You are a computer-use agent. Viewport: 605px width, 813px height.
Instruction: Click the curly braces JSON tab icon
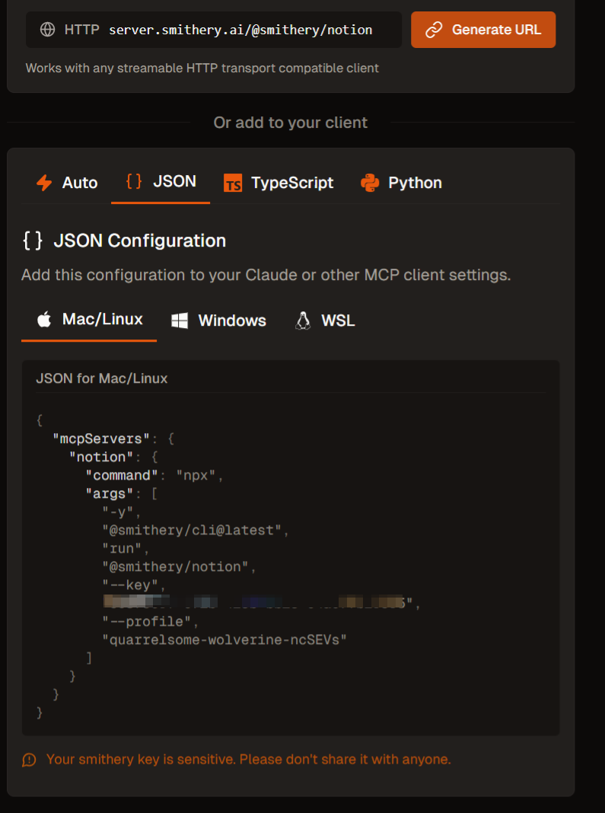pos(134,181)
